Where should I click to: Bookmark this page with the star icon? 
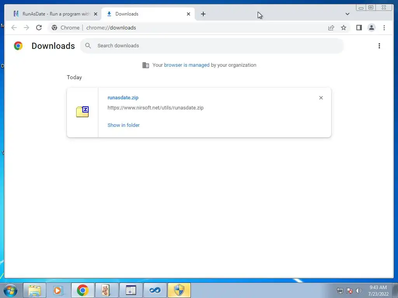point(344,28)
